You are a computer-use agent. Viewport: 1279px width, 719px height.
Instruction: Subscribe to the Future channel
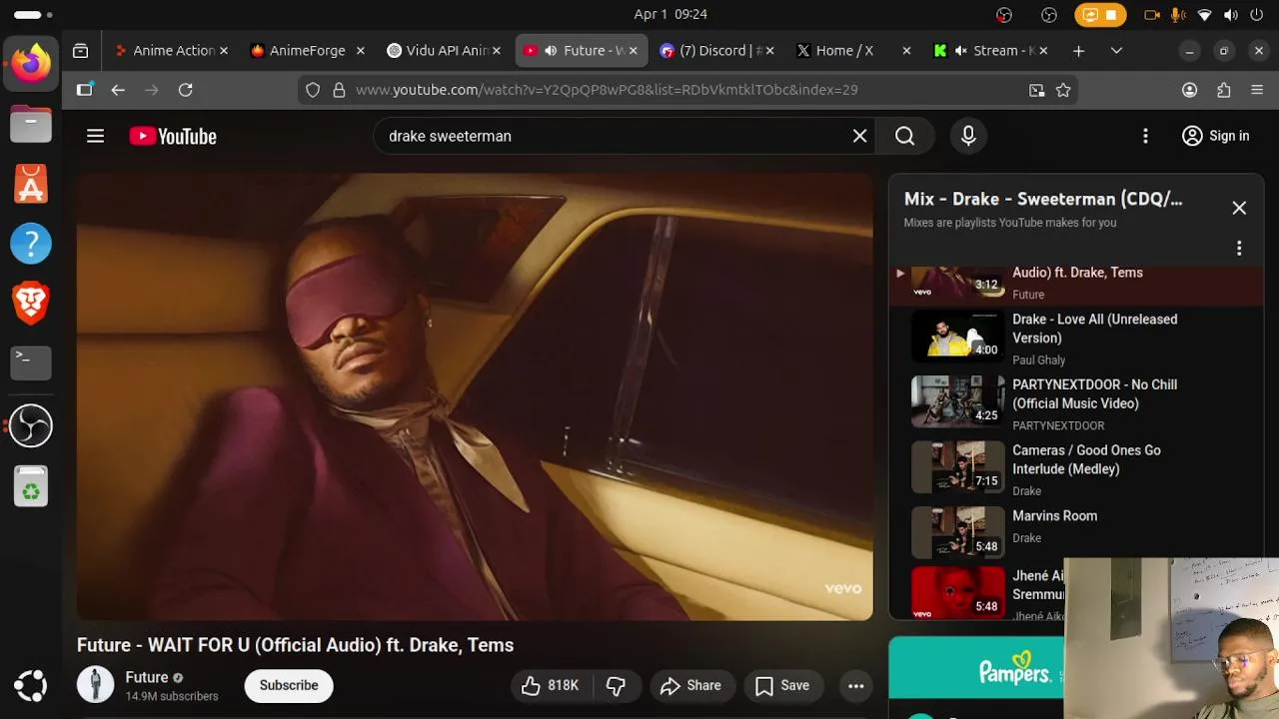point(289,685)
